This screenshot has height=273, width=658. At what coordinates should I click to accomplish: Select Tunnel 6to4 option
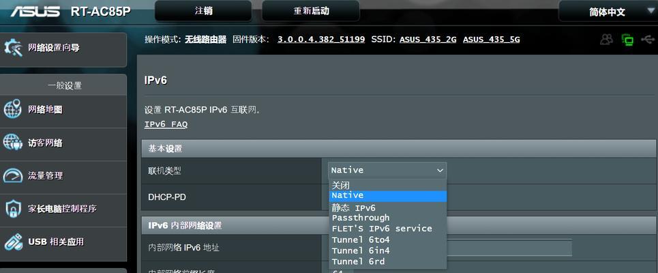pos(387,240)
